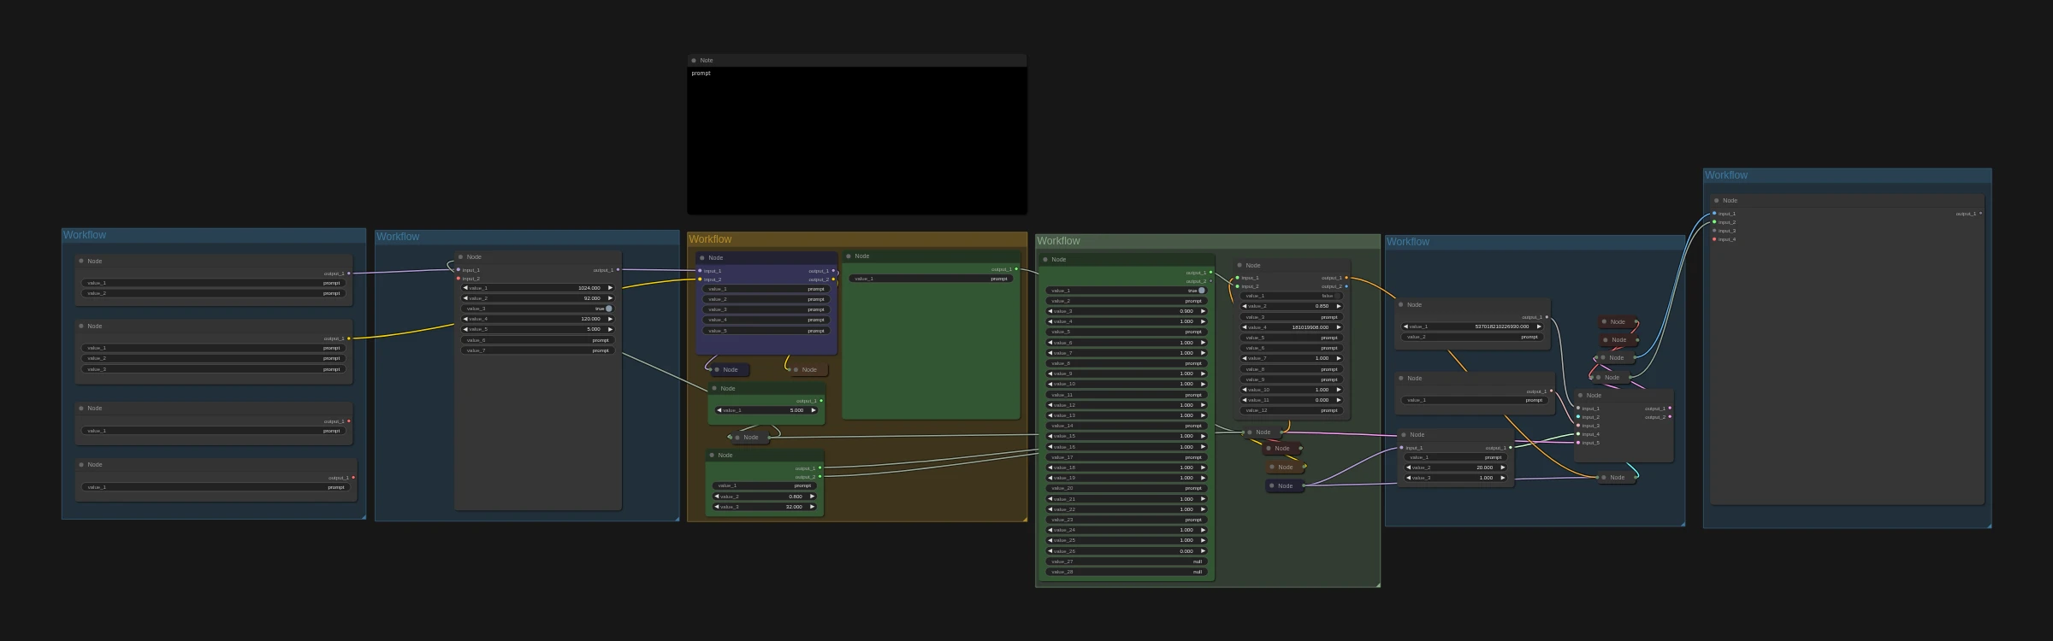Increase the 1024.000 value with right arrow

[x=610, y=288]
